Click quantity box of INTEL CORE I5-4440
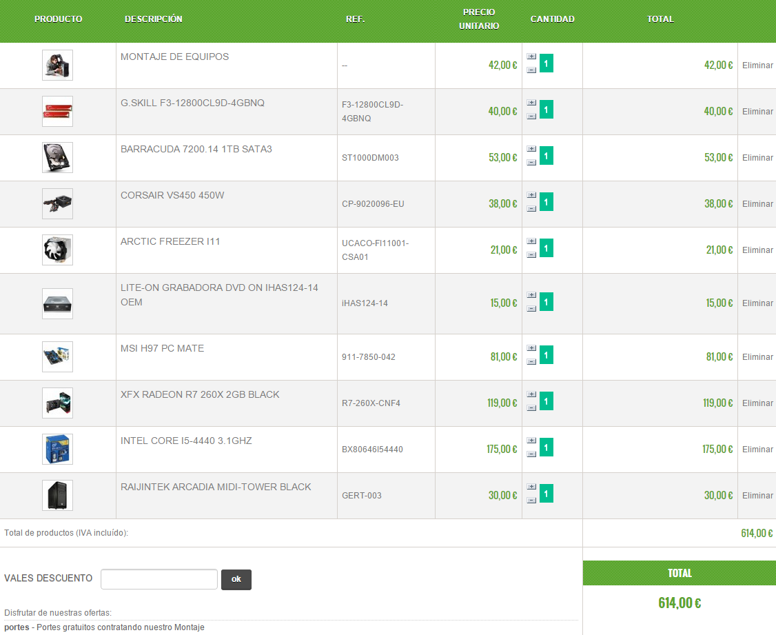Screen dimensions: 776x635 coord(547,447)
